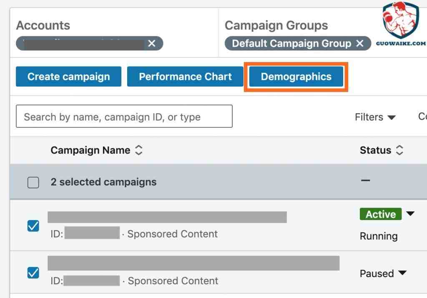Uncheck the Paused campaign's checkbox
This screenshot has height=298, width=427.
tap(33, 273)
